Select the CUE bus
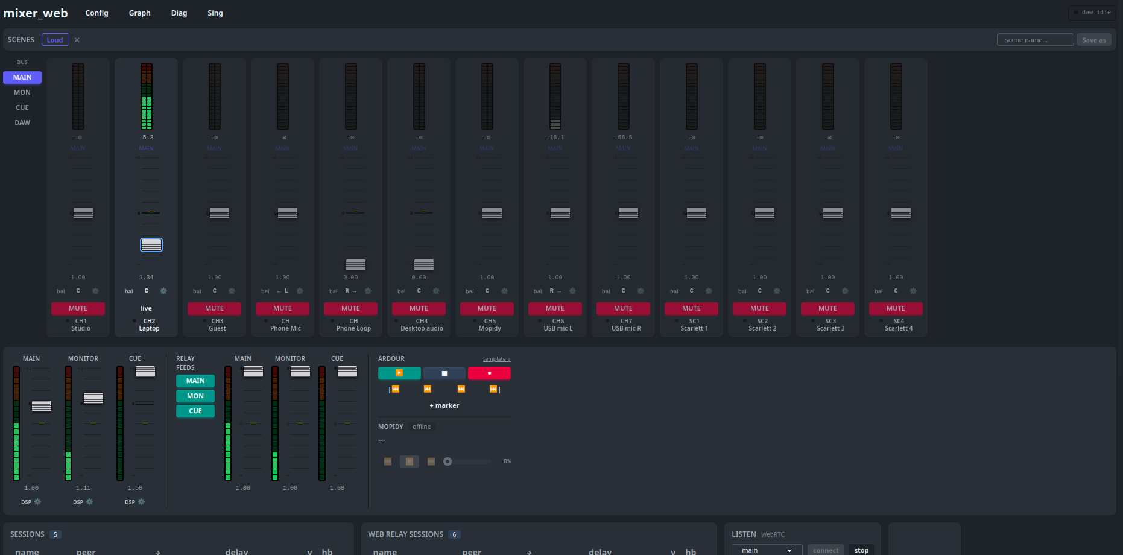 click(22, 107)
